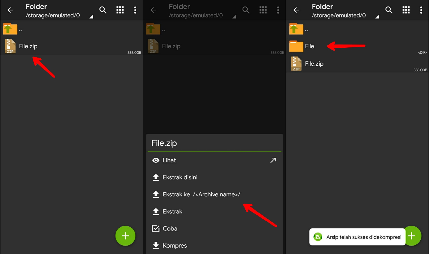Image resolution: width=429 pixels, height=254 pixels.
Task: Open the search icon in the toolbar
Action: [x=103, y=10]
